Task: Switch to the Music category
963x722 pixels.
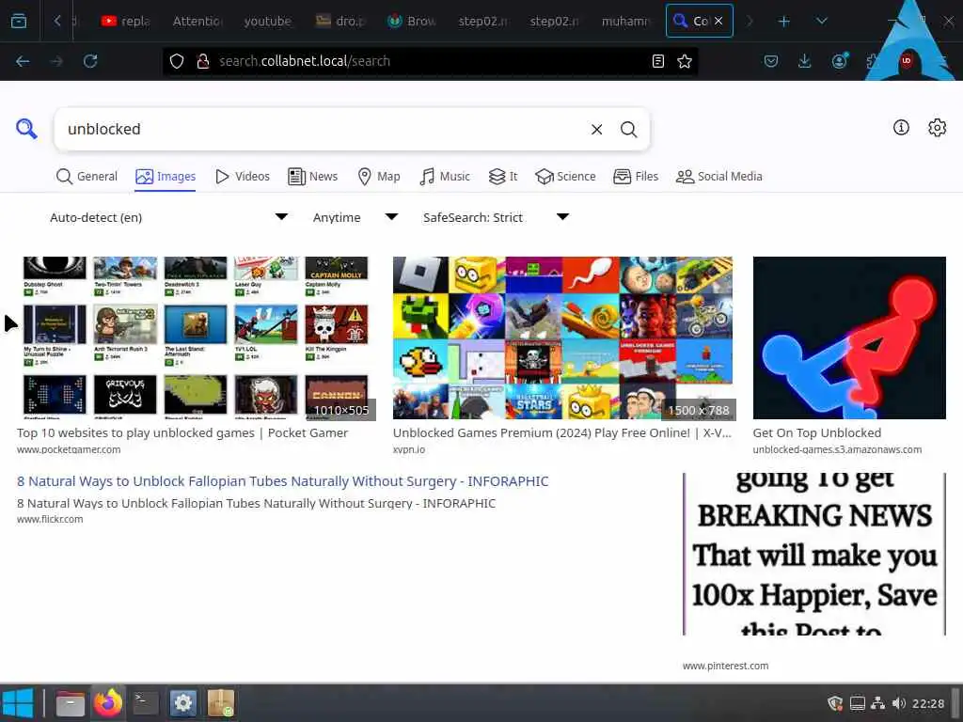Action: click(445, 177)
